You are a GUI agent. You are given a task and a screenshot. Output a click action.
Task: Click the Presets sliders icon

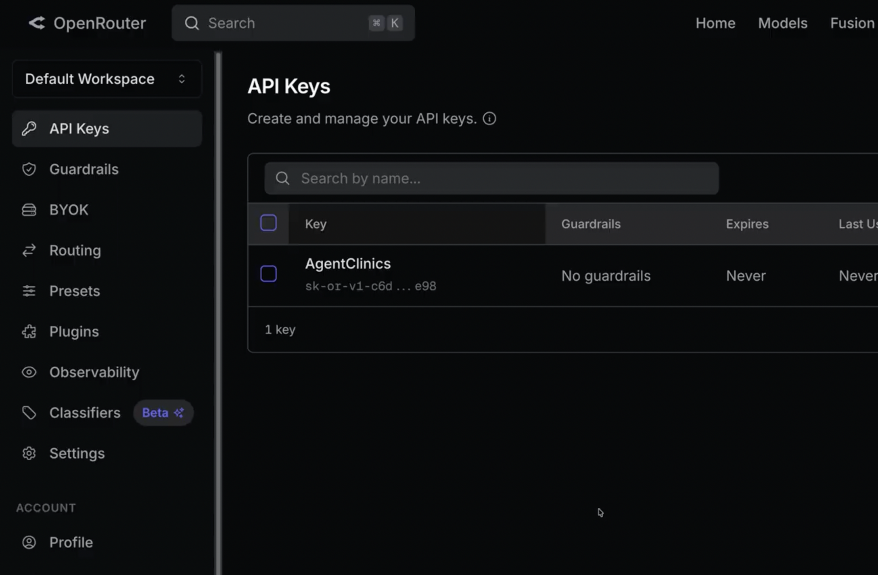tap(29, 291)
